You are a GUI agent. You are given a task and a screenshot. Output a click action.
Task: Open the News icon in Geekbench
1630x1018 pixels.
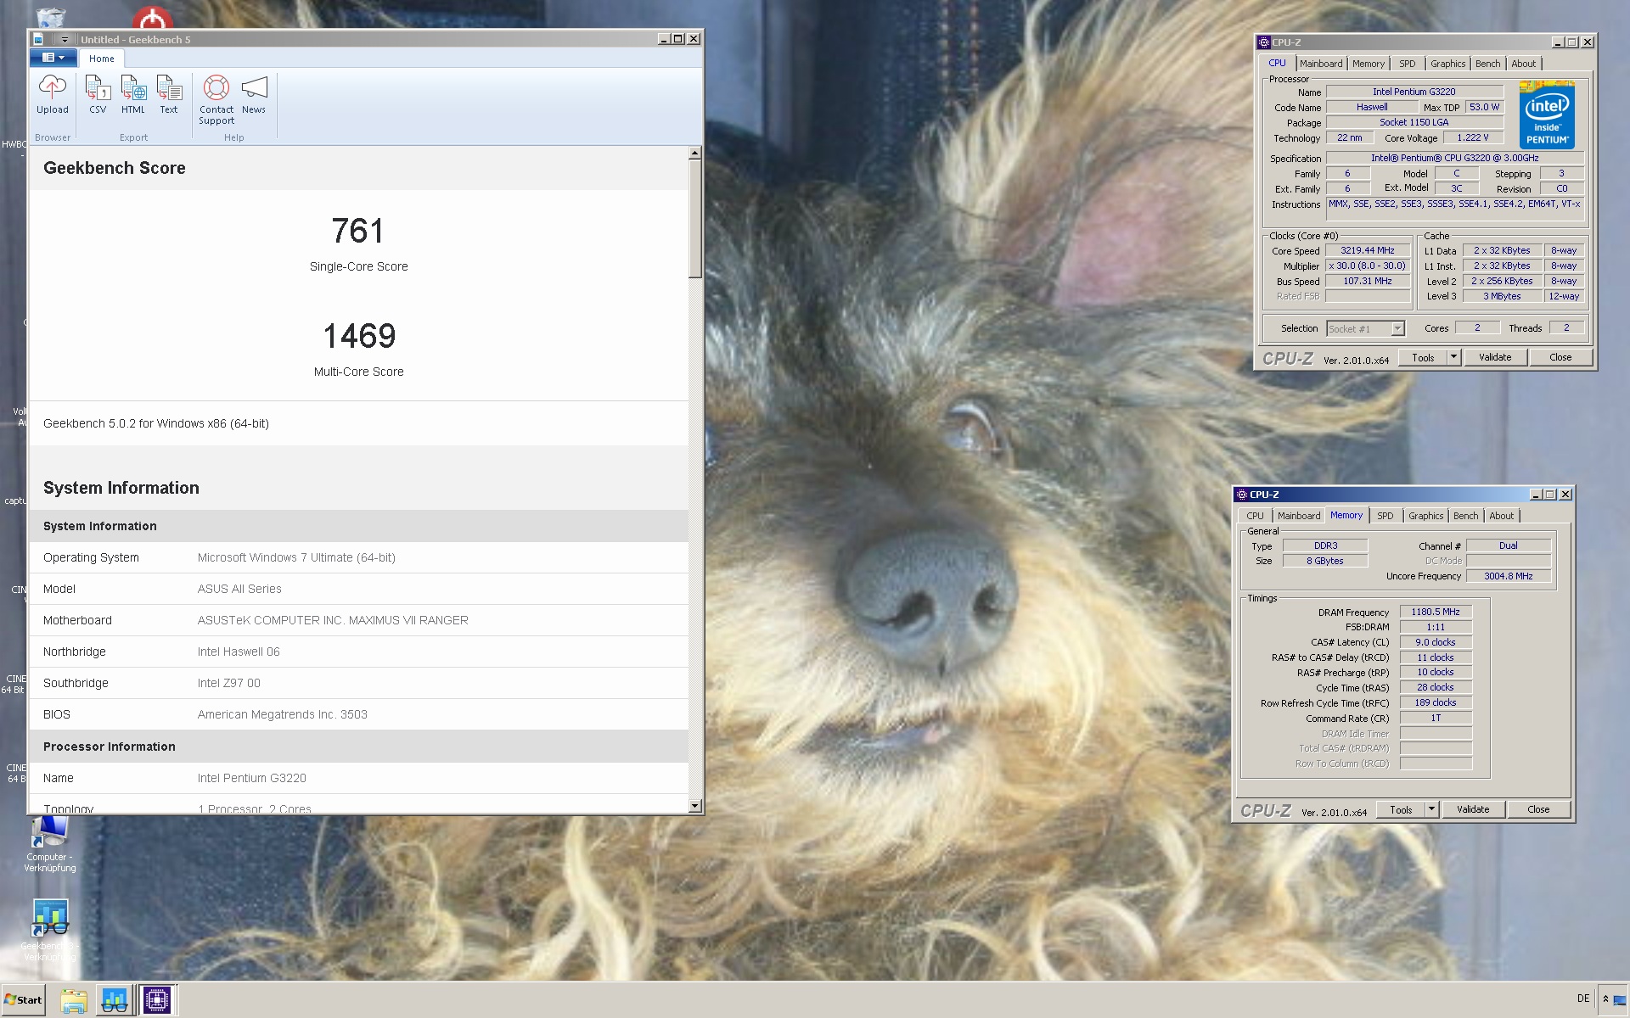click(254, 94)
